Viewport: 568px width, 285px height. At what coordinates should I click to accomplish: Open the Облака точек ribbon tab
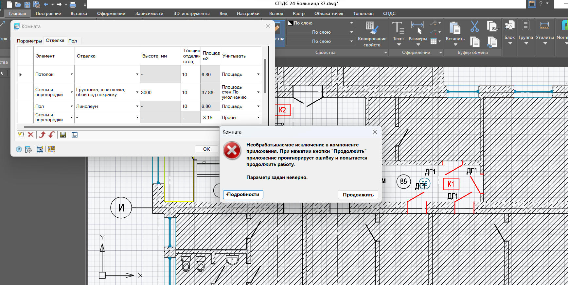(329, 13)
